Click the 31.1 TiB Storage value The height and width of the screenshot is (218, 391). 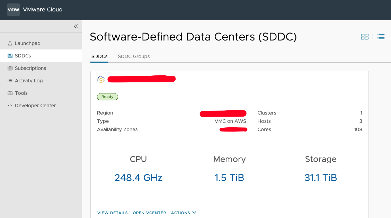[x=320, y=178]
